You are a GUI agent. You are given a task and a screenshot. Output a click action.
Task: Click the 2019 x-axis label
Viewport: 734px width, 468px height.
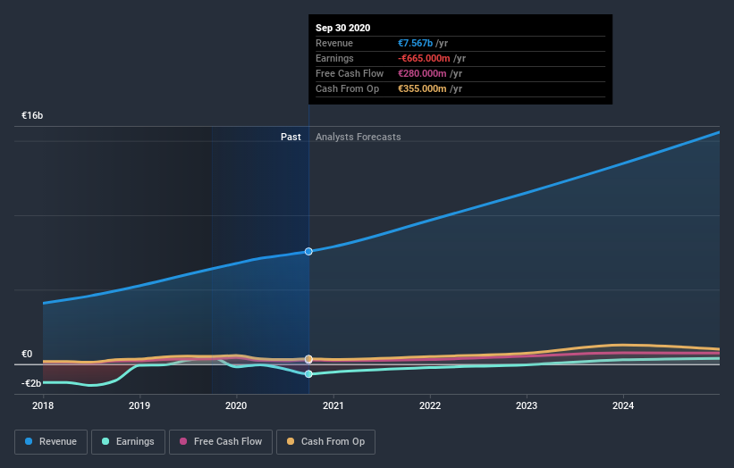click(139, 405)
